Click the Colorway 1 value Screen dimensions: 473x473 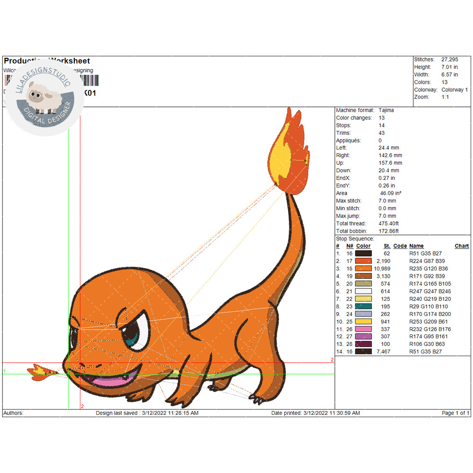coord(455,90)
